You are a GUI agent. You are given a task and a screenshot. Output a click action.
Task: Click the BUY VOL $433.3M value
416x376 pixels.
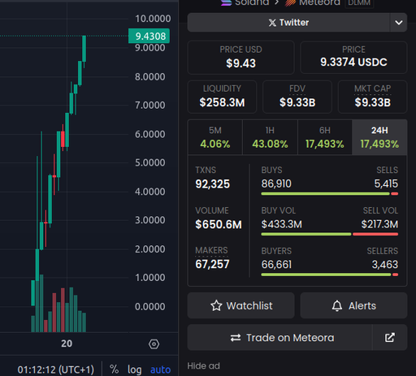click(x=282, y=224)
